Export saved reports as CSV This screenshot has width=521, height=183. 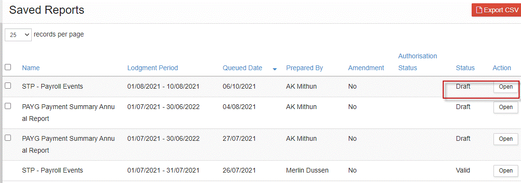496,10
